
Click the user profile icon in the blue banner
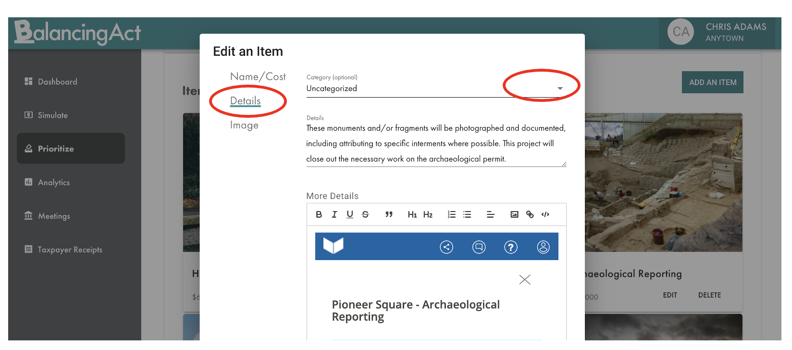tap(544, 247)
